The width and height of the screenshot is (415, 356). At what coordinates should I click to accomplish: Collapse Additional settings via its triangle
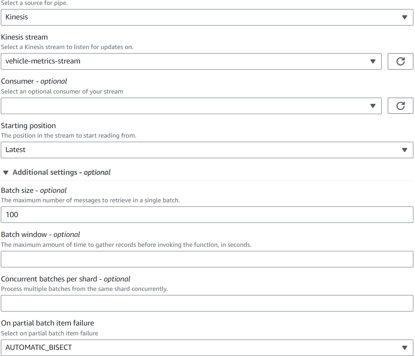6,172
